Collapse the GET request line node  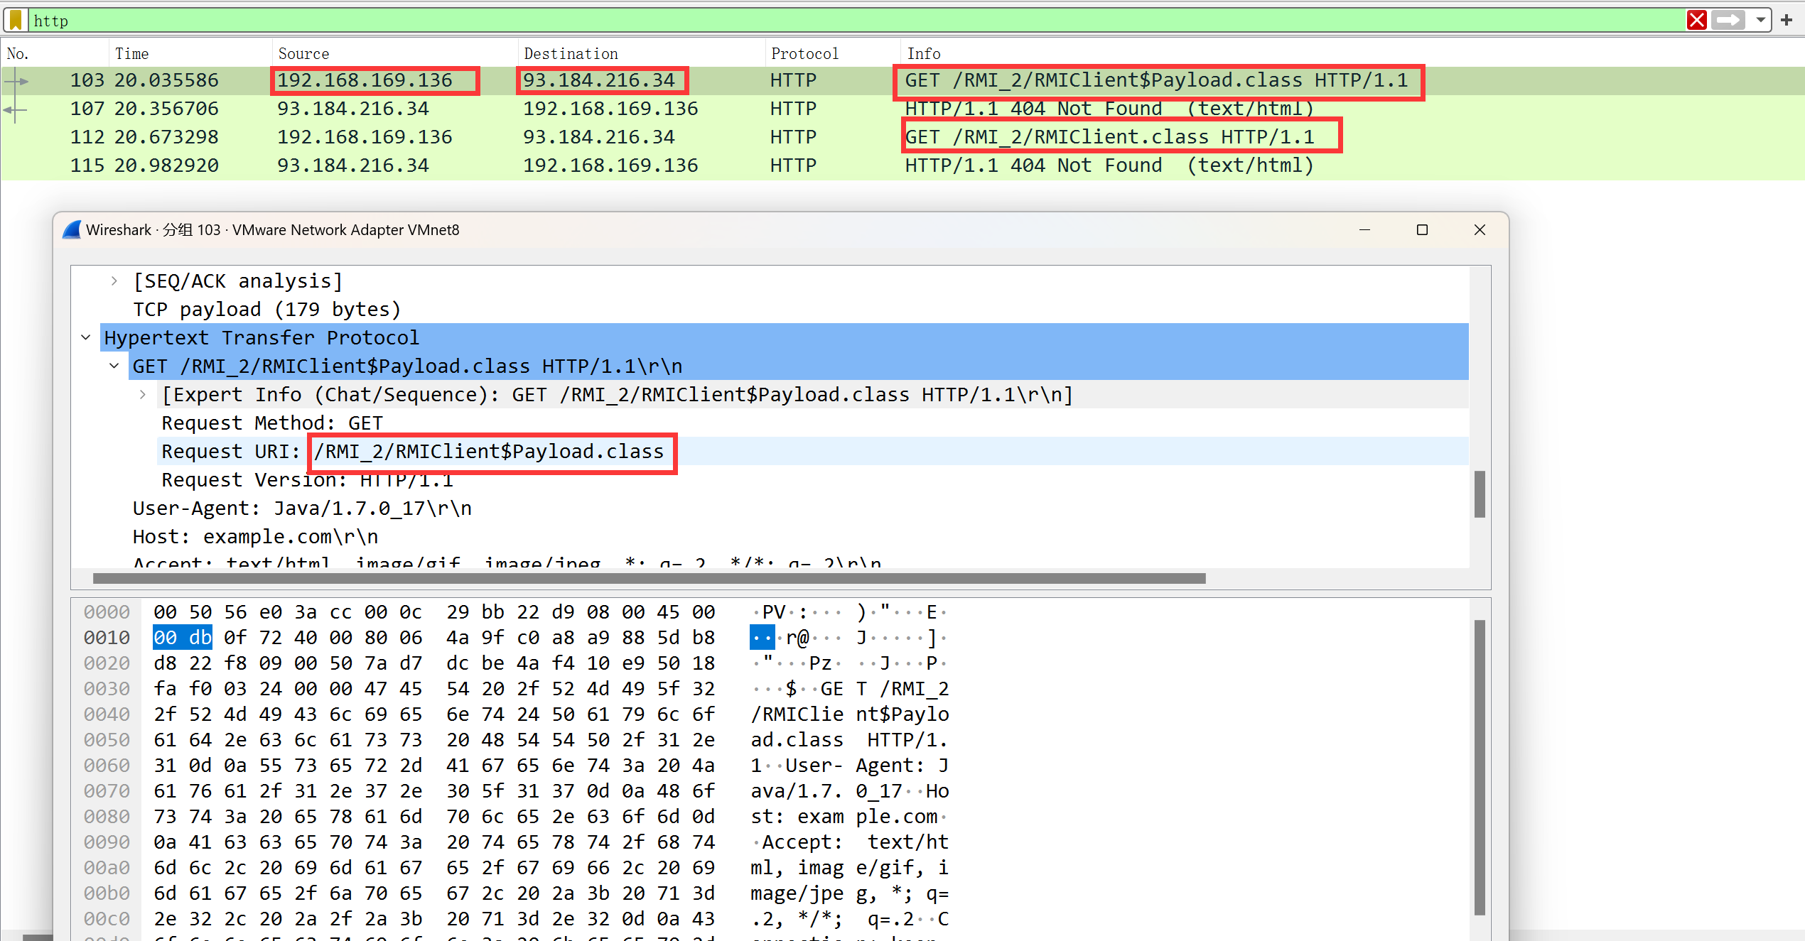pyautogui.click(x=114, y=366)
